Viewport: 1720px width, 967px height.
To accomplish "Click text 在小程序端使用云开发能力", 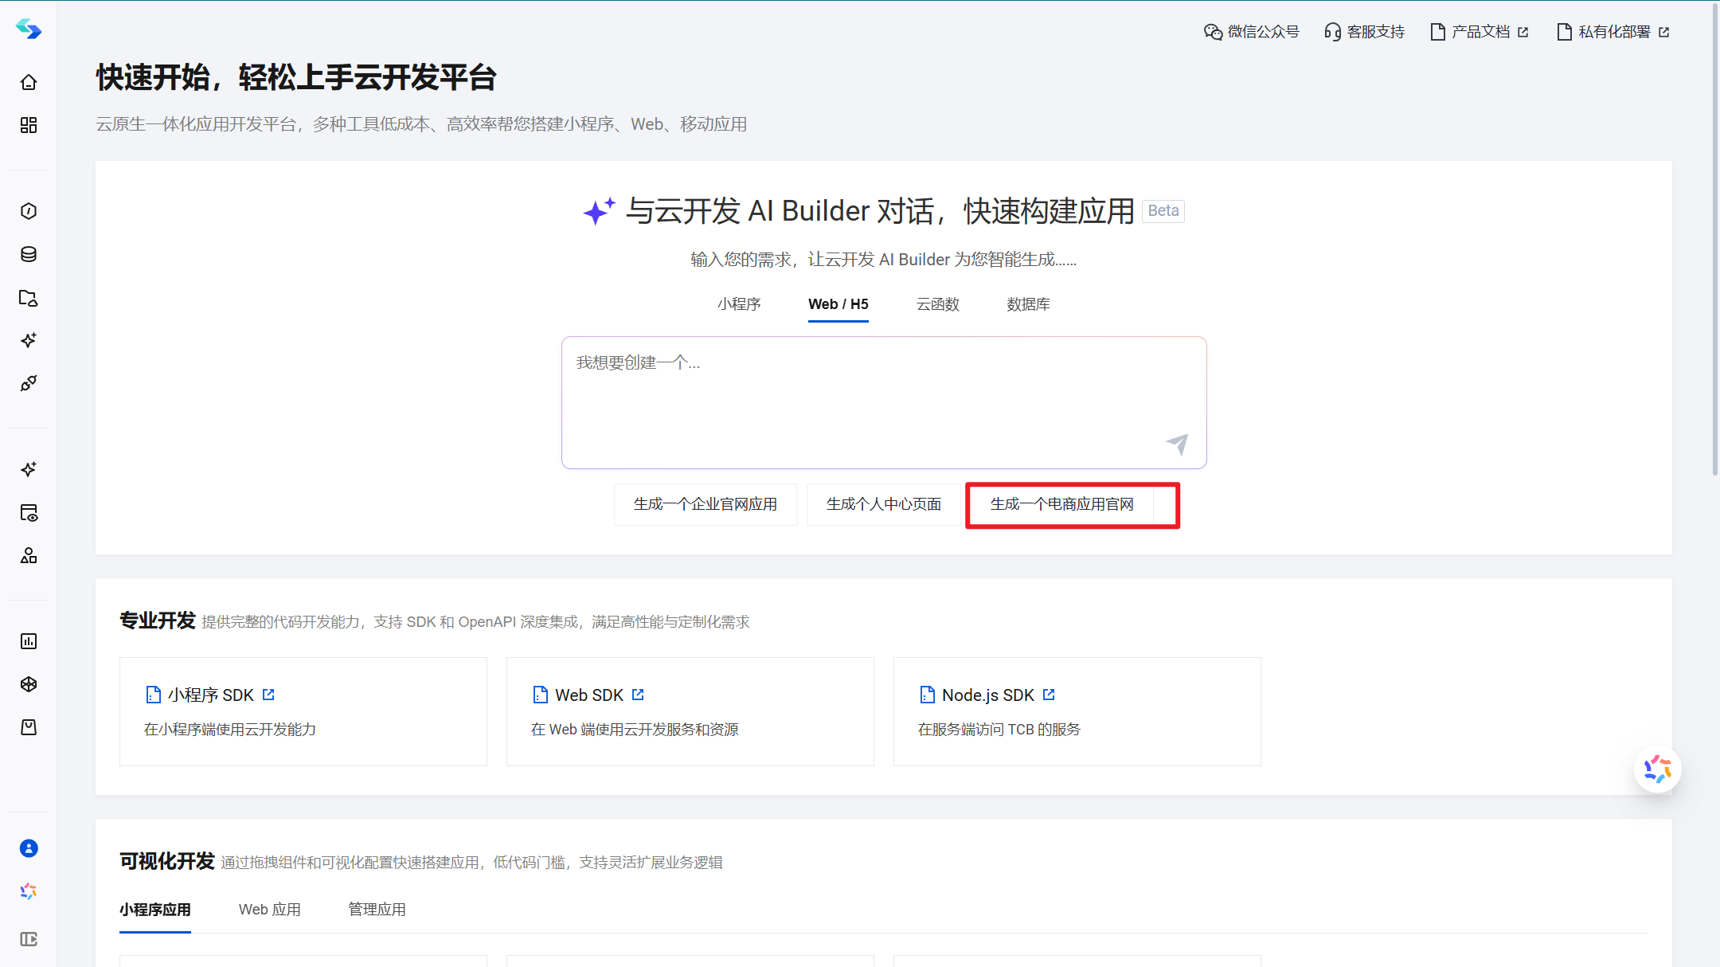I will (x=230, y=730).
